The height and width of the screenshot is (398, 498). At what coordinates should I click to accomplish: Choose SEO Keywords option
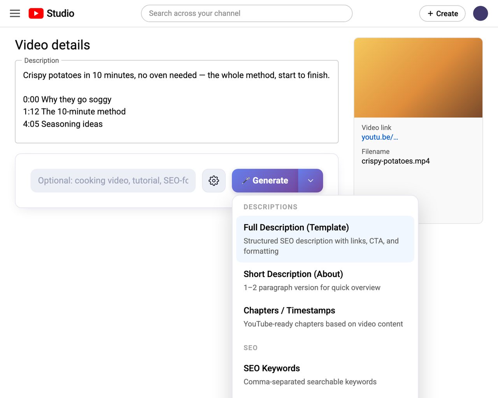click(x=325, y=375)
